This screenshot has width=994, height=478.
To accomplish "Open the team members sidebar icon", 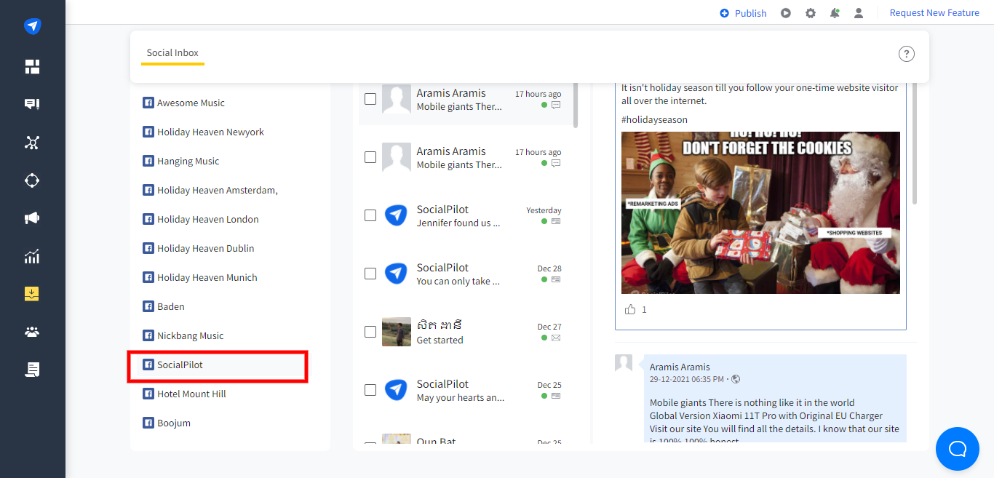I will [x=32, y=332].
